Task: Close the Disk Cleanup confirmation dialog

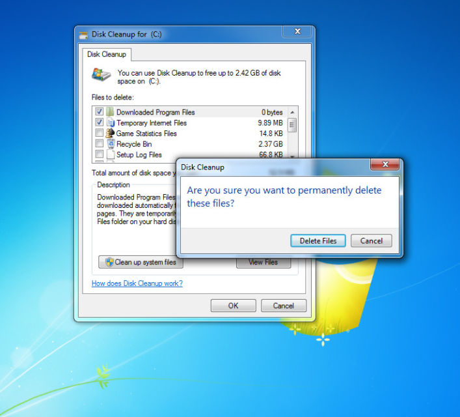Action: coord(385,164)
